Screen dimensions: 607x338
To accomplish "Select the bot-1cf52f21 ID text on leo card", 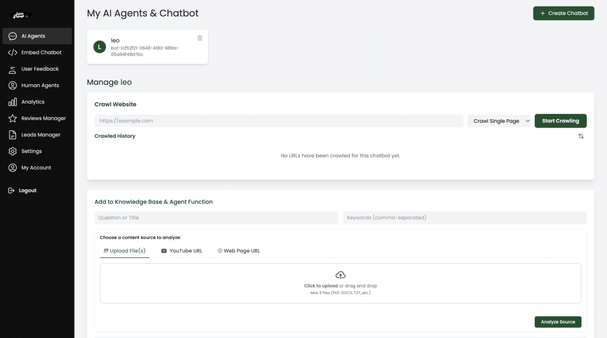I will tap(145, 51).
